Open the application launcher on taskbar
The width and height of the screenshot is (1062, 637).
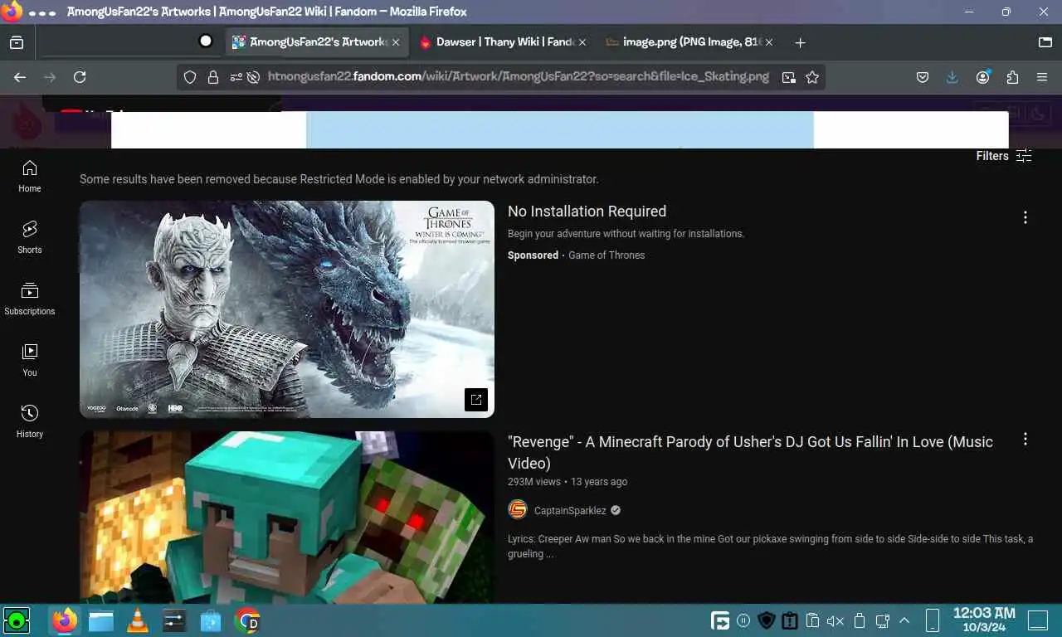click(x=16, y=620)
